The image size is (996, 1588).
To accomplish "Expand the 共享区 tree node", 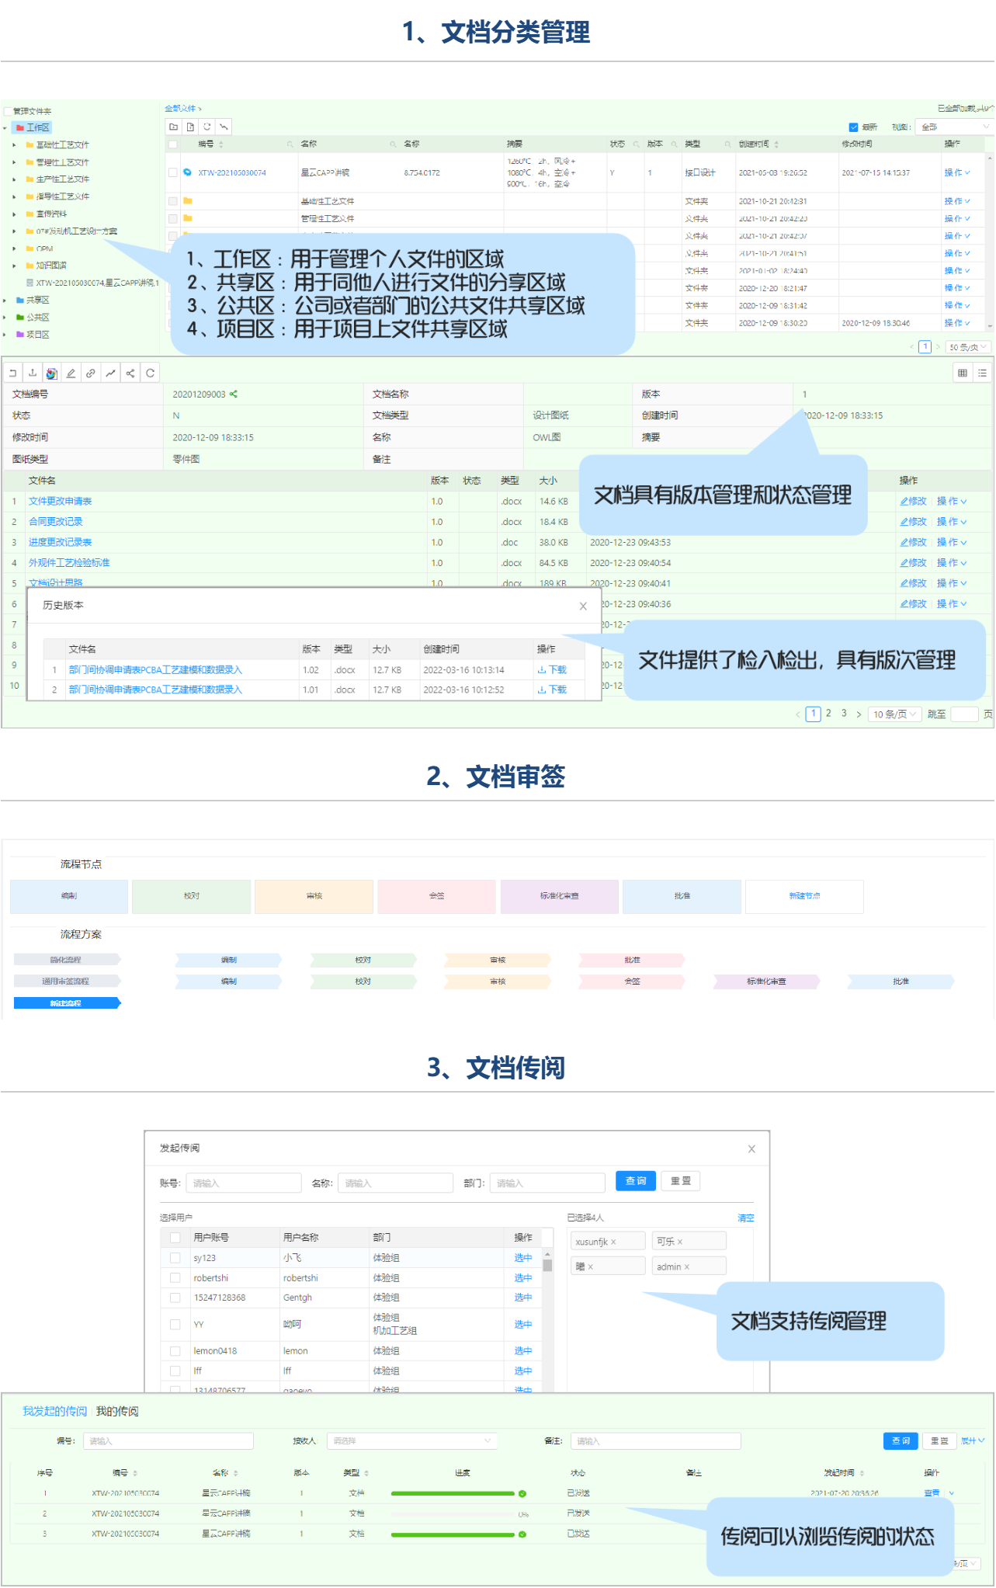I will point(5,300).
